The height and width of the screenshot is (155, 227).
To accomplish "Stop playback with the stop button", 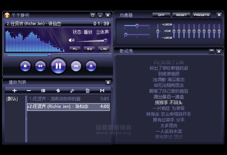I will [25, 66].
